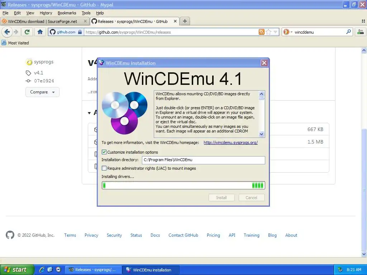
Task: Close the GitHub Releases tab
Action: point(175,21)
